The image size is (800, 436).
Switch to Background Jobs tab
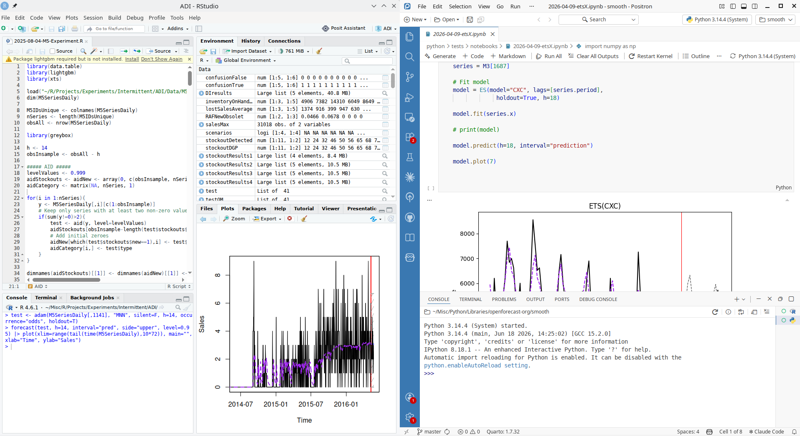click(92, 298)
